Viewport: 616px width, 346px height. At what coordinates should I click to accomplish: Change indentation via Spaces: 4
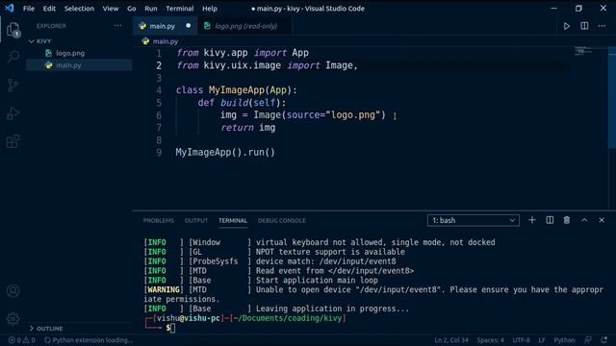click(x=490, y=340)
